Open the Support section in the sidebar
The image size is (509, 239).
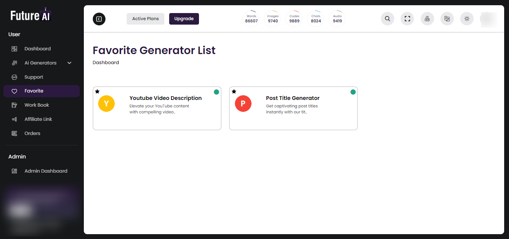pyautogui.click(x=34, y=77)
